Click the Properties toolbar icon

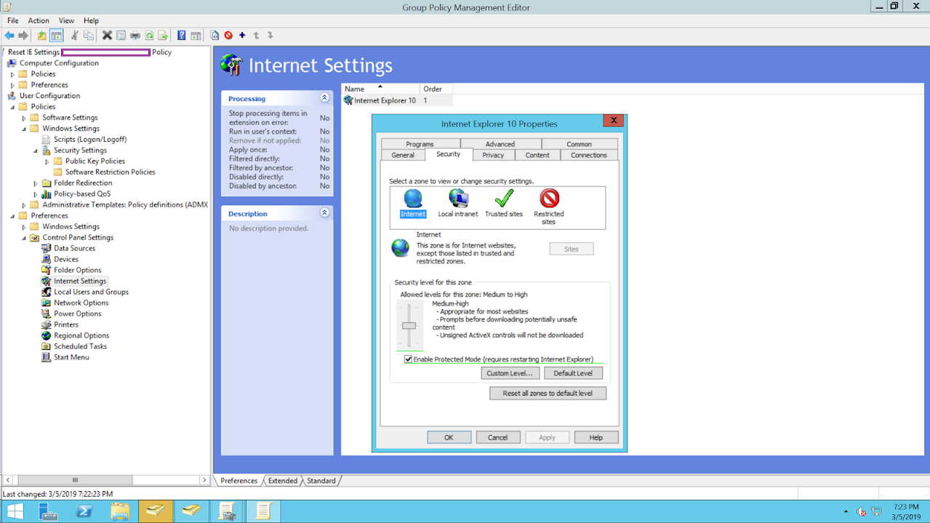click(x=121, y=36)
